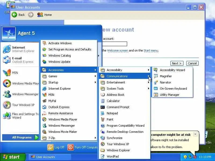Click the Windows start button
The width and height of the screenshot is (215, 161).
point(13,157)
